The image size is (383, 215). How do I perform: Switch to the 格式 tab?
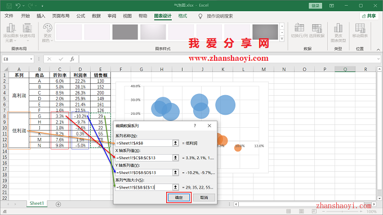click(x=182, y=16)
